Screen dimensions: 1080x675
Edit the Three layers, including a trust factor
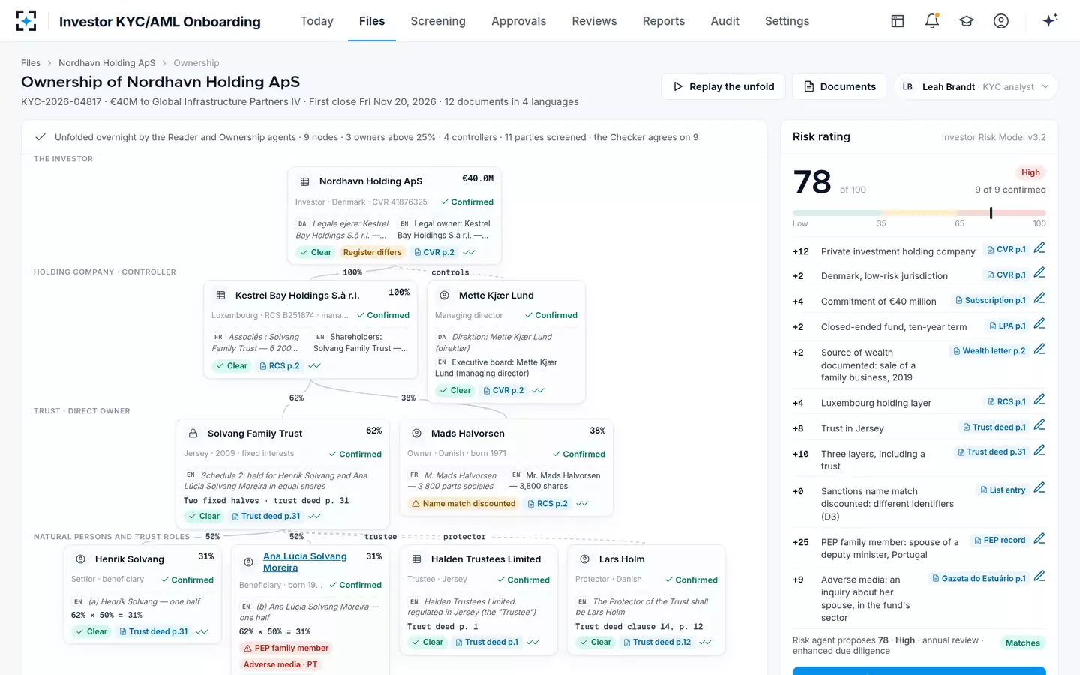pos(1039,451)
